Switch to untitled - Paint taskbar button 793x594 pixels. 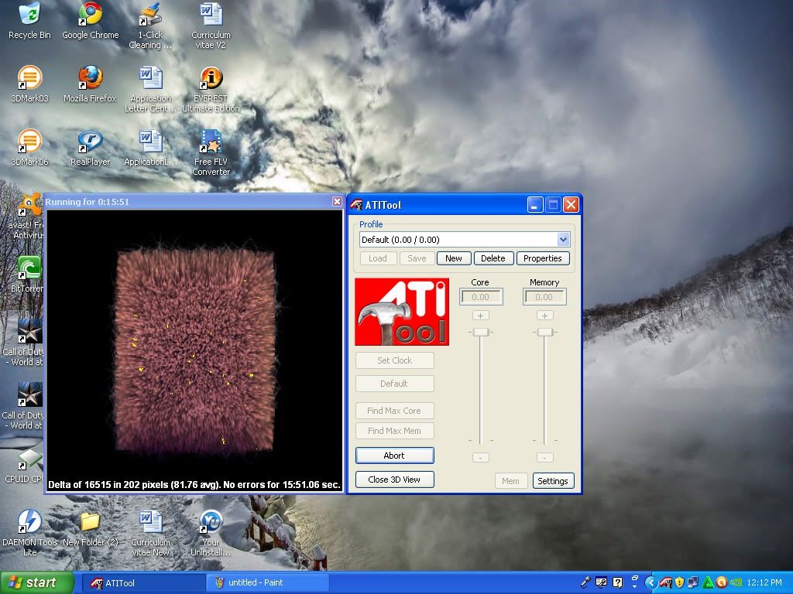coord(267,583)
